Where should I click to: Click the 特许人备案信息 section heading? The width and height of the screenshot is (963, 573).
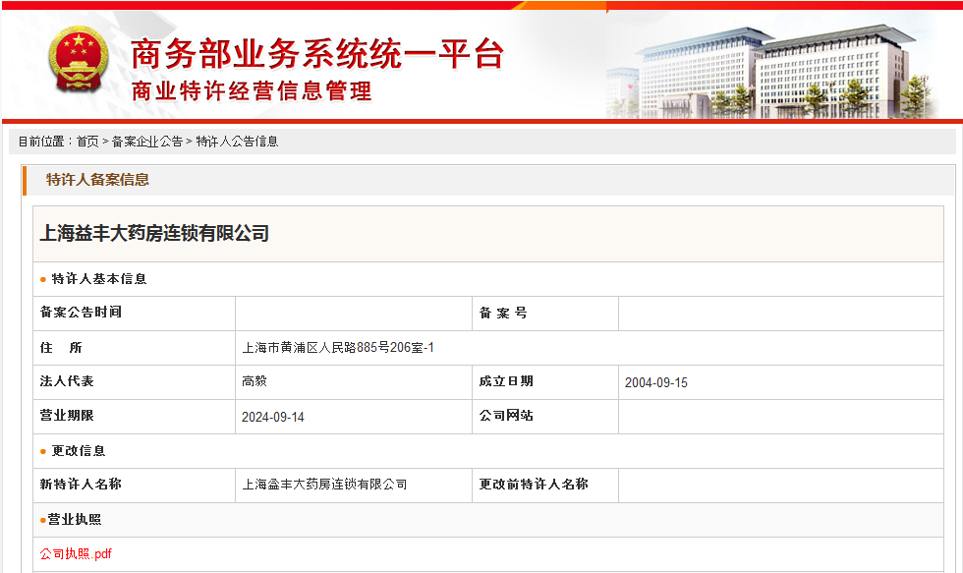click(x=97, y=180)
